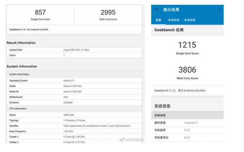Click the Weibo watermark logo
This screenshot has height=152, width=244.
click(122, 139)
